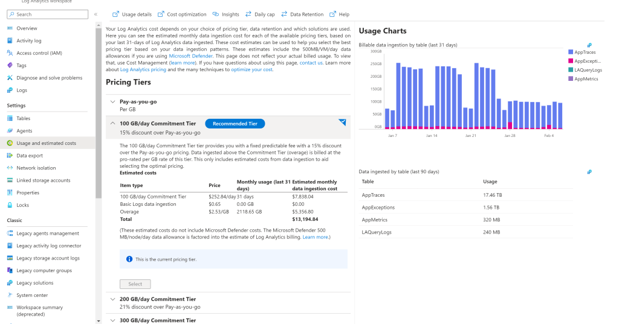
Task: Click the Agents icon
Action: click(10, 131)
